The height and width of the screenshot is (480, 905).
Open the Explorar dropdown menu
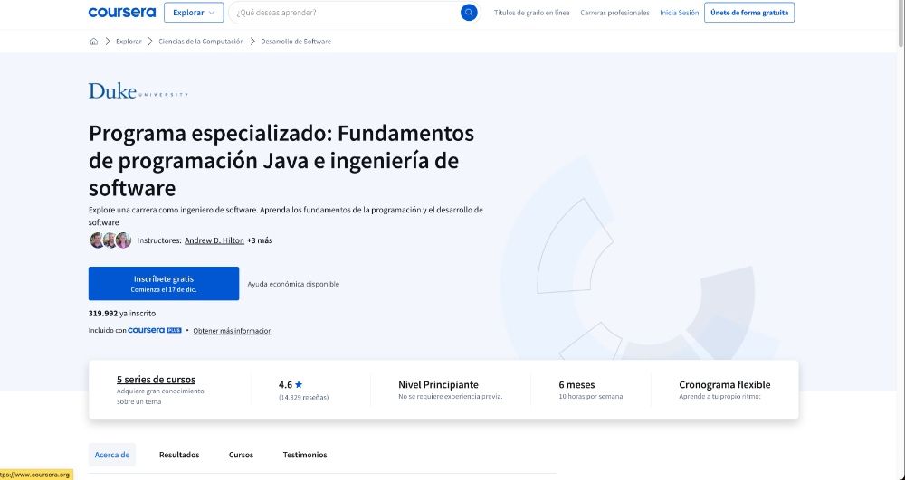tap(194, 13)
